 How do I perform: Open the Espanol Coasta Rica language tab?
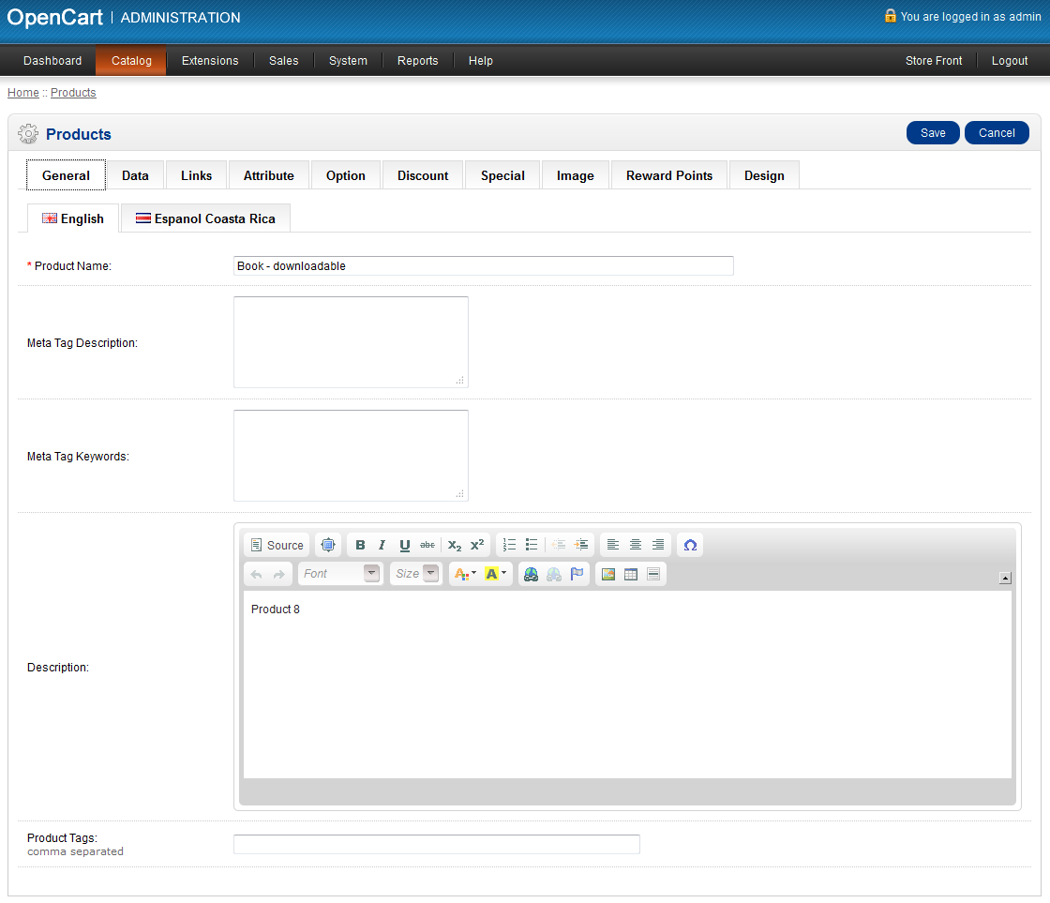pyautogui.click(x=205, y=218)
